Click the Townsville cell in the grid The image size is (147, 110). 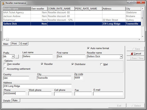tap(133, 24)
